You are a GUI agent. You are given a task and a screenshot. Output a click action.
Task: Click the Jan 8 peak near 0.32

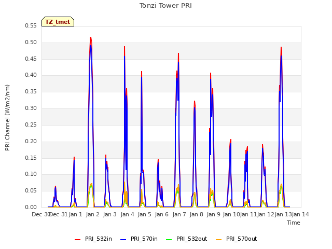tap(195, 102)
